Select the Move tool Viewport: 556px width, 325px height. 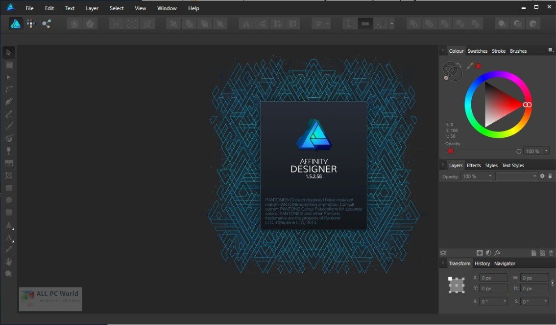coord(9,52)
